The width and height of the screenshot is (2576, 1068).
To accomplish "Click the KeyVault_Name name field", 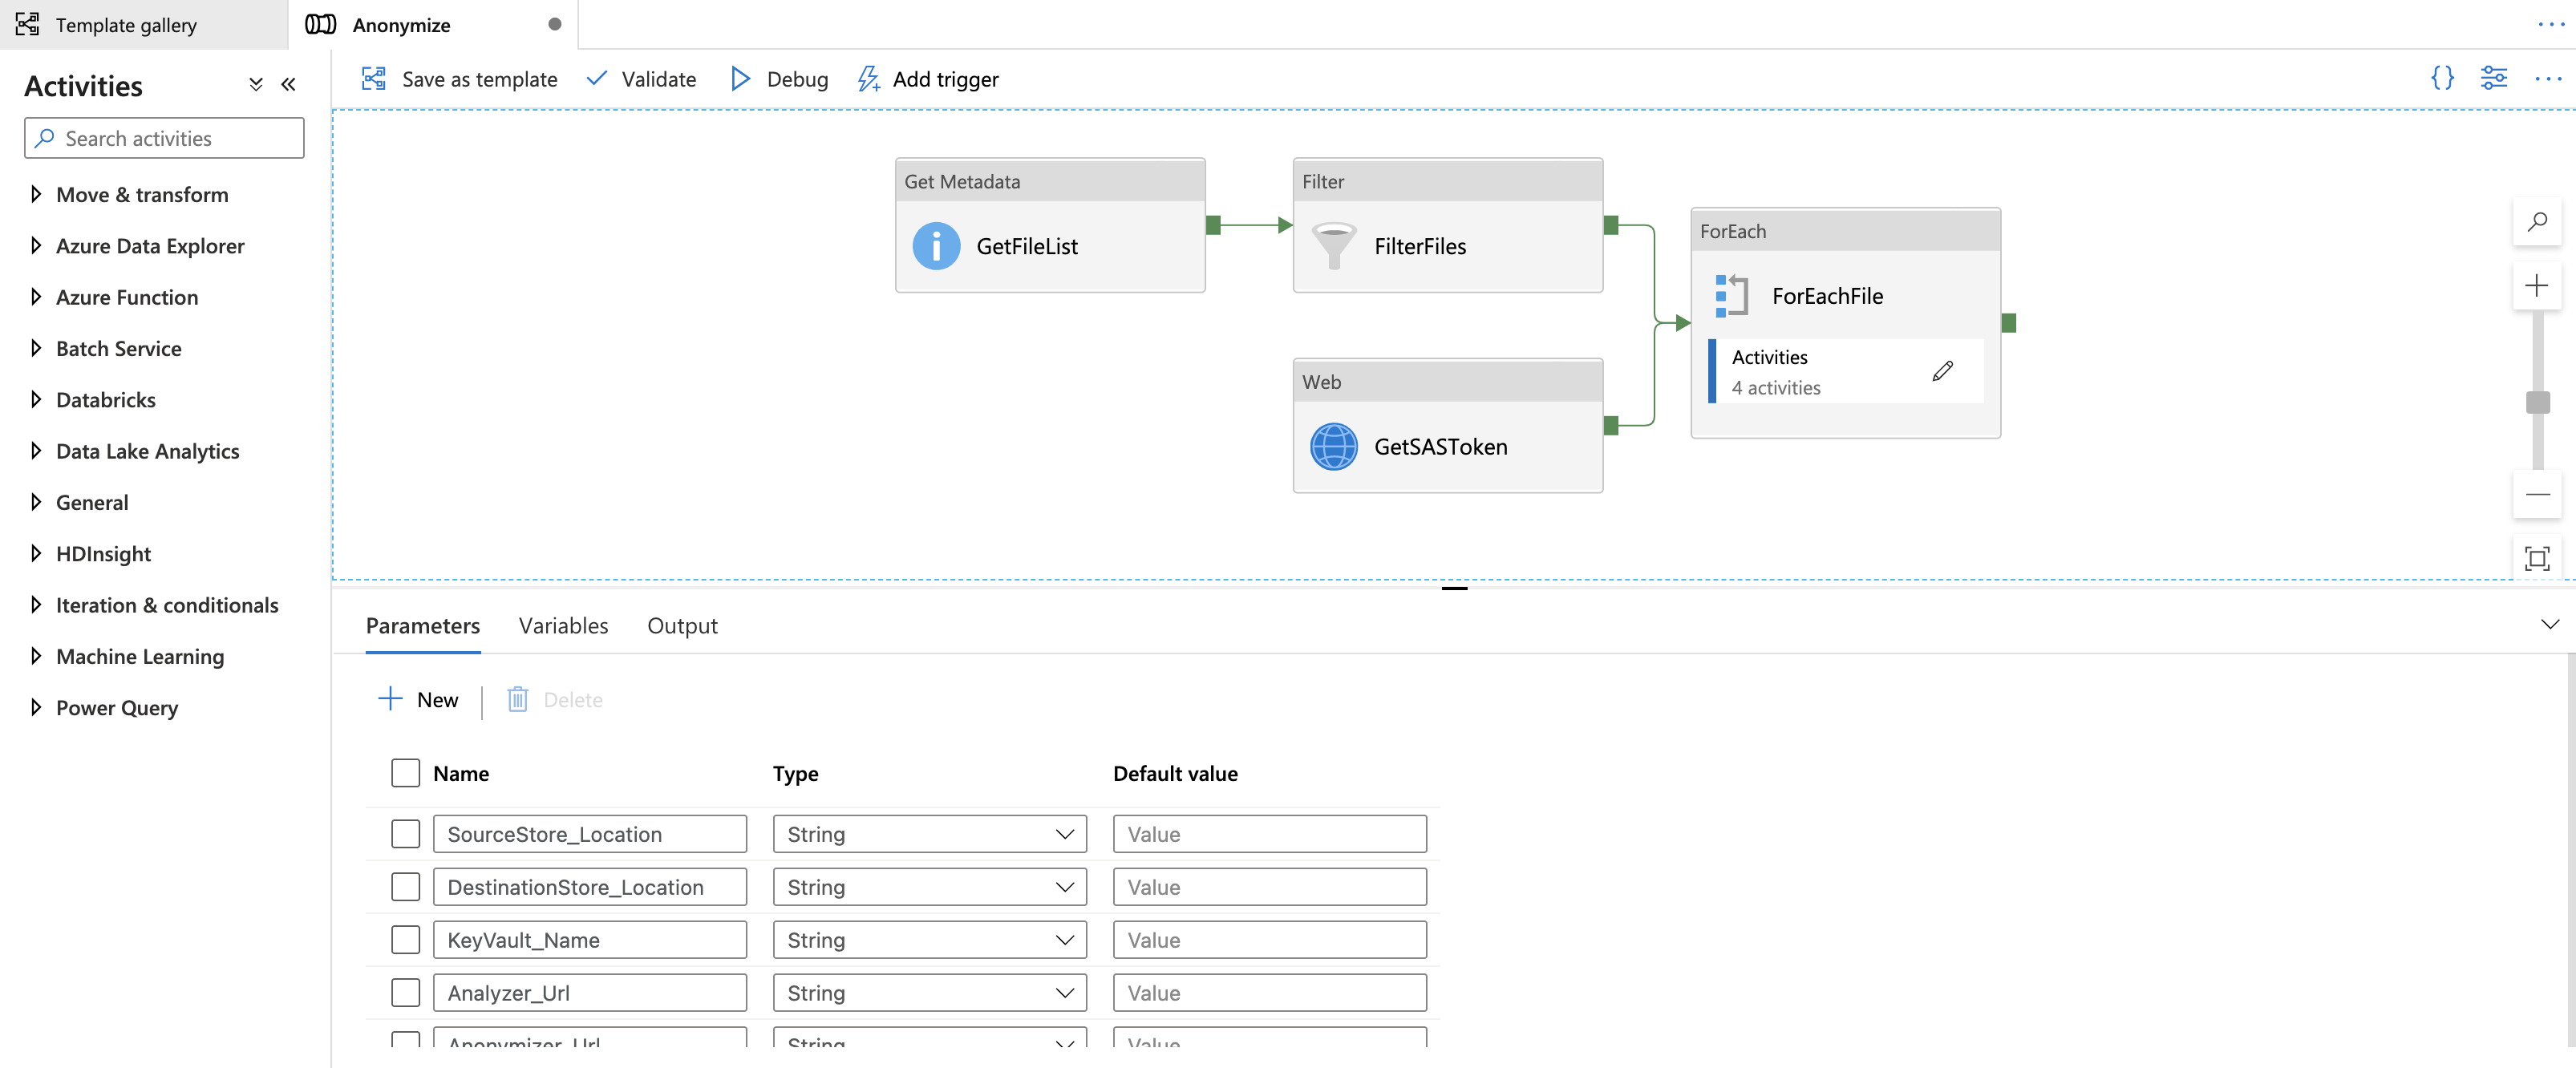I will pos(589,940).
